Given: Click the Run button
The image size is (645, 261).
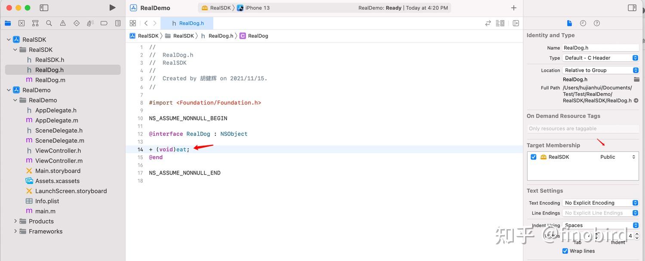Looking at the screenshot, I should [112, 8].
